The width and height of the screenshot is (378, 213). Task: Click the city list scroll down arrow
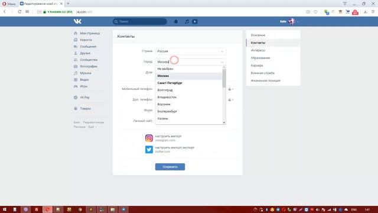[x=224, y=122]
